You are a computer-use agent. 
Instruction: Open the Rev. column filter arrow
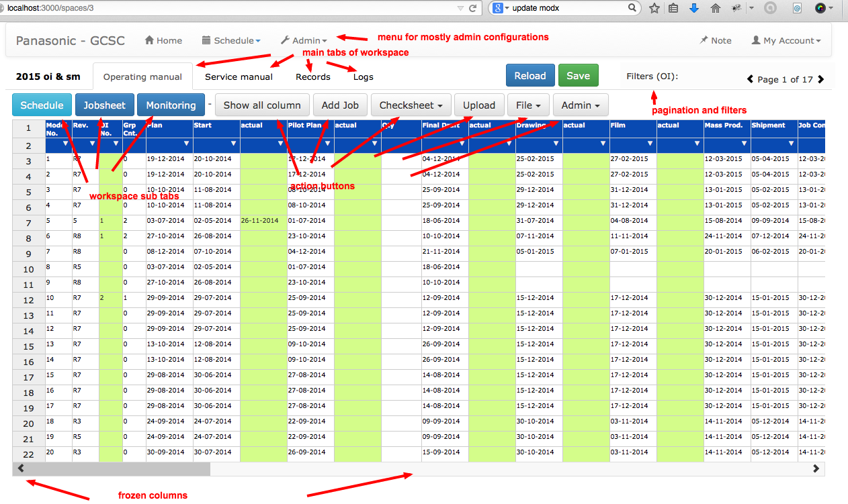(x=92, y=144)
